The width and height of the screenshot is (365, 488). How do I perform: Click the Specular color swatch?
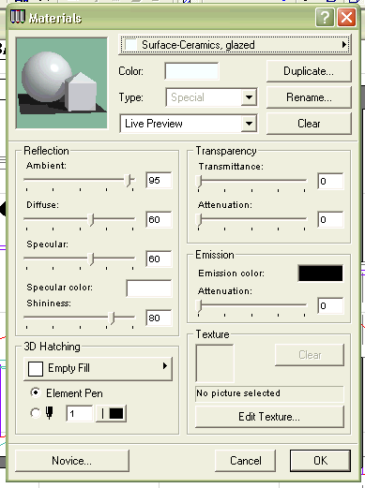[x=149, y=288]
